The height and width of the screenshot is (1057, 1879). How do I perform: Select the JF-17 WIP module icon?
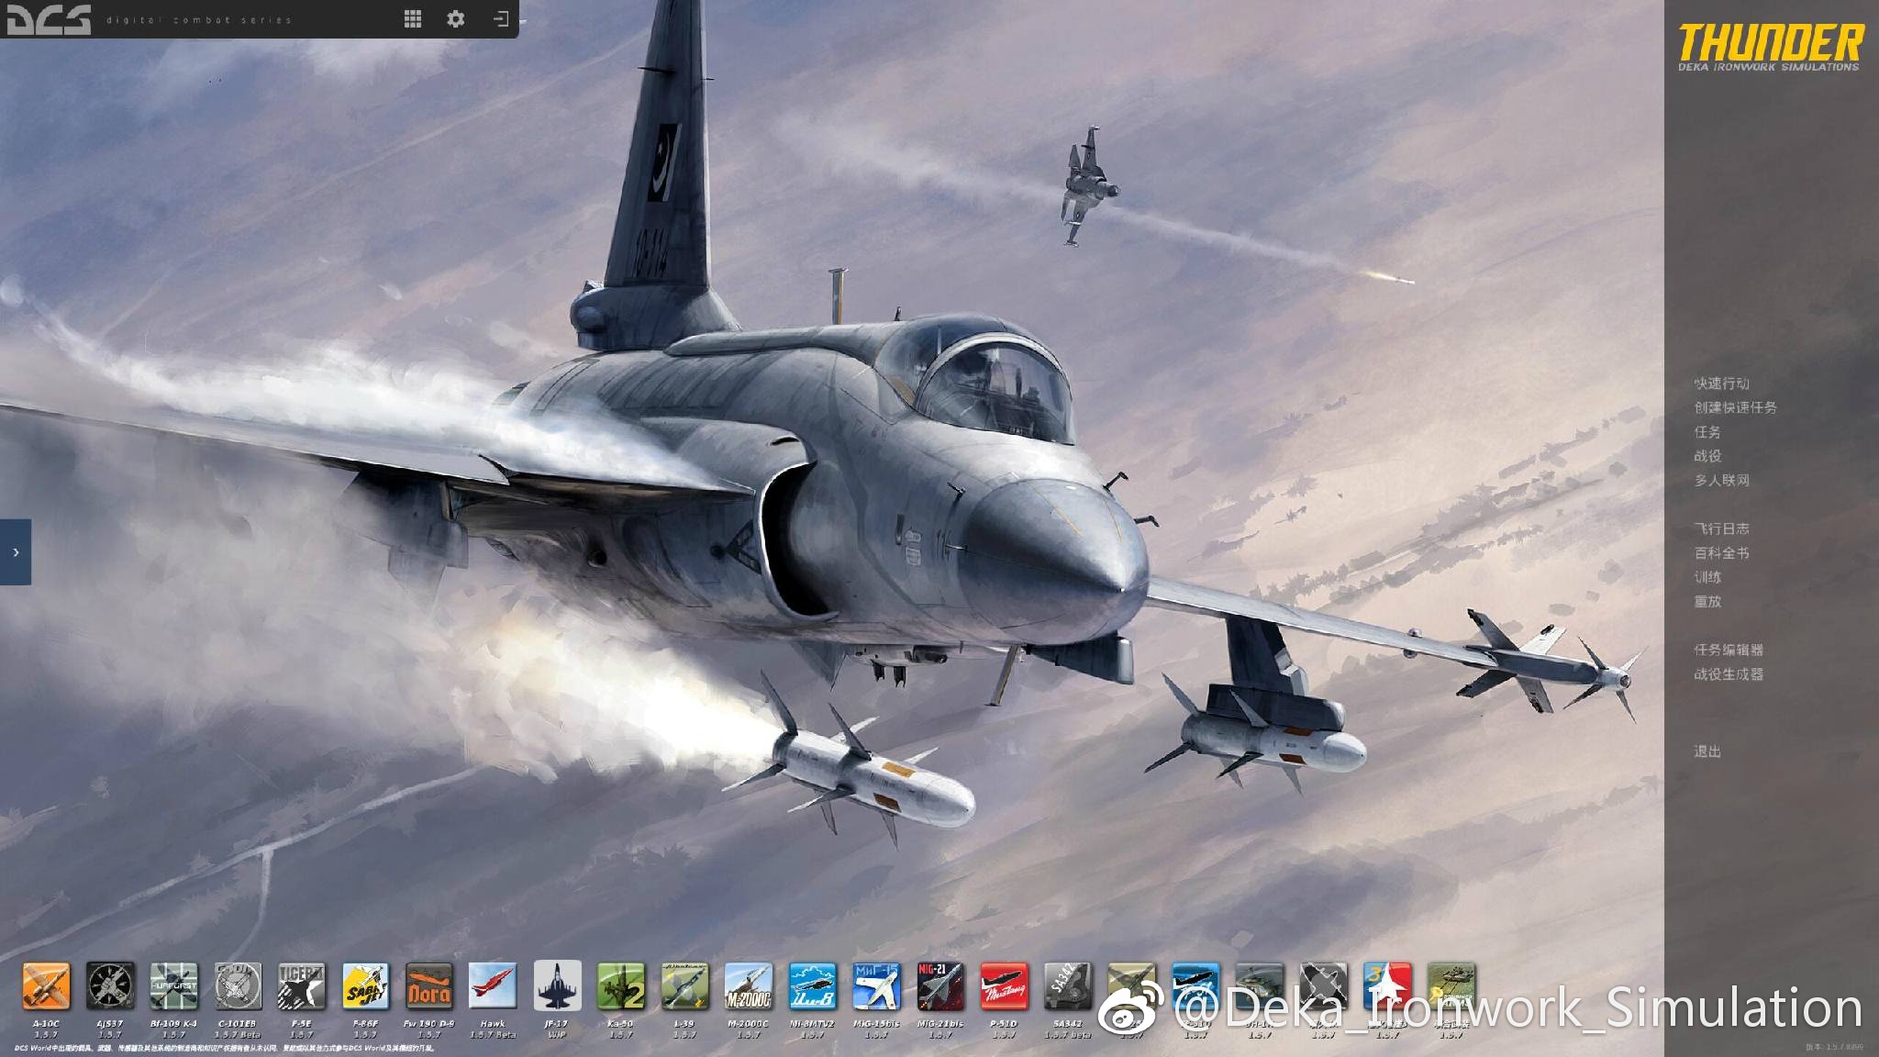point(557,986)
